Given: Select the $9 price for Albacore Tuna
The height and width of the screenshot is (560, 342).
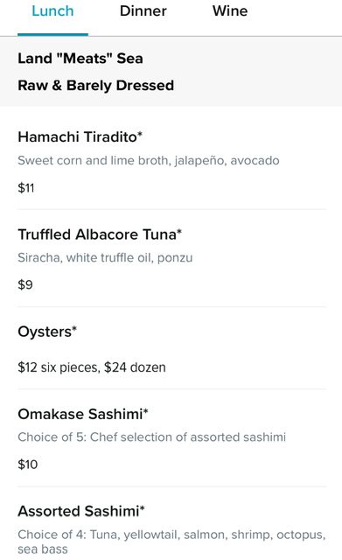Looking at the screenshot, I should pos(25,285).
